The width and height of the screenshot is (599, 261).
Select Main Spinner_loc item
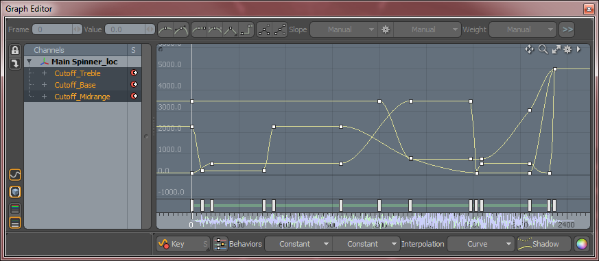coord(84,62)
